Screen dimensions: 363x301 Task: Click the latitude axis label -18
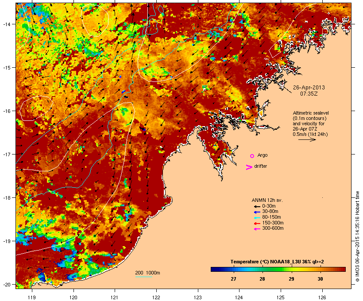point(6,198)
